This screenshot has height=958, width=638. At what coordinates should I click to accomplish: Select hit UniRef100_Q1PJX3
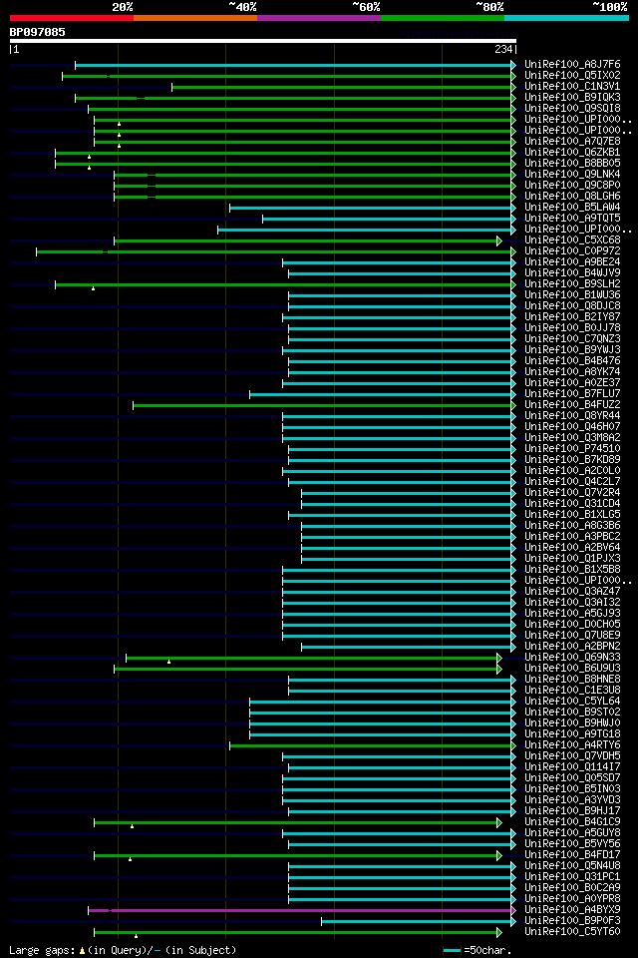(572, 559)
